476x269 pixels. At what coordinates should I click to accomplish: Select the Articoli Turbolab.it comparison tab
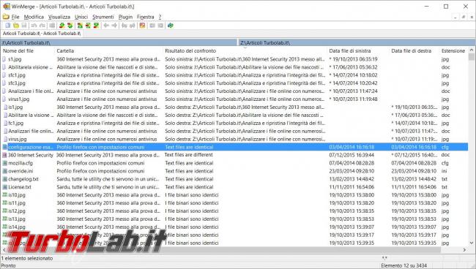coord(42,34)
